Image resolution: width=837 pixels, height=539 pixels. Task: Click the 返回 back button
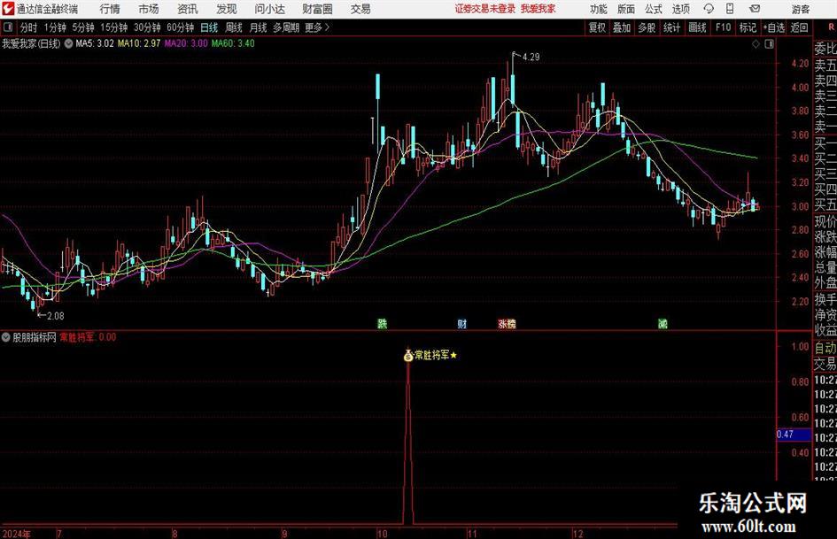(799, 27)
